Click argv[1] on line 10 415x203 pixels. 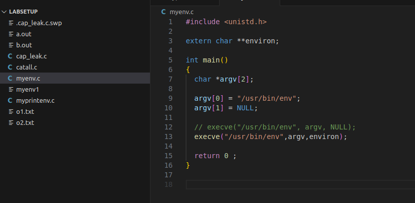(x=209, y=108)
